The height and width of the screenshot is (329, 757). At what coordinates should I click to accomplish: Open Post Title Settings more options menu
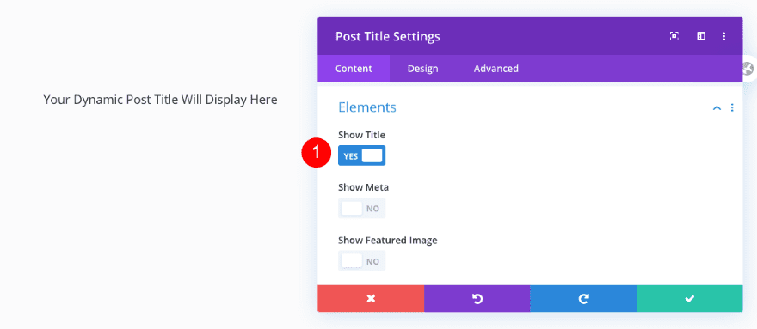pos(723,36)
